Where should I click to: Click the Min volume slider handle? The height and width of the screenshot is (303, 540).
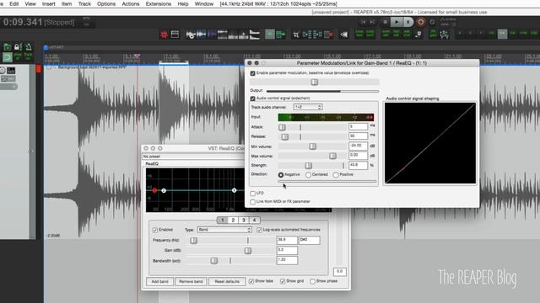pyautogui.click(x=312, y=146)
